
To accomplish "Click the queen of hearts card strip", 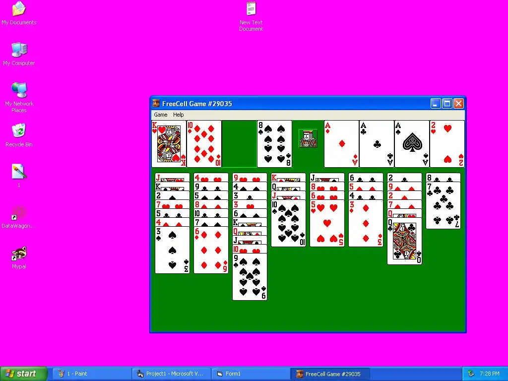I will coord(405,213).
